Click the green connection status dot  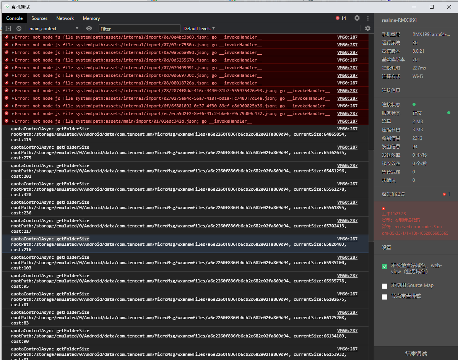(x=414, y=105)
